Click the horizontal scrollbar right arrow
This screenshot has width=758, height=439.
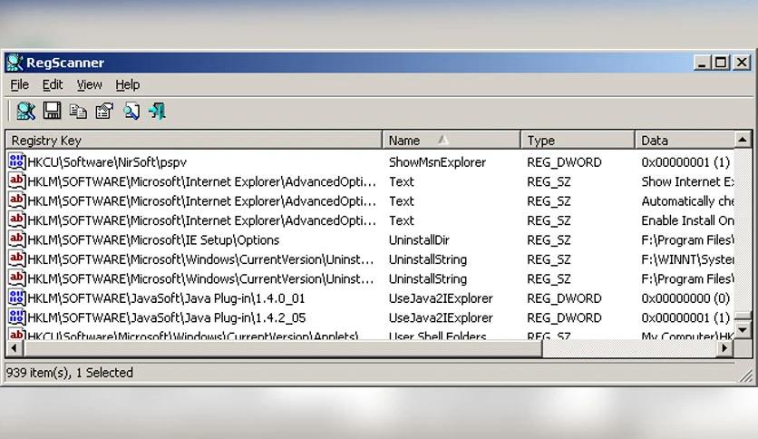(724, 347)
